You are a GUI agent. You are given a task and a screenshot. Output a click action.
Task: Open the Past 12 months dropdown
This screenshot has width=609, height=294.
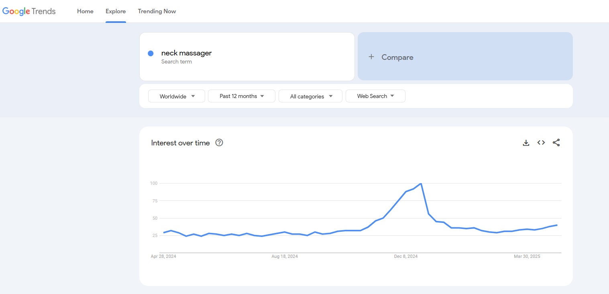(242, 96)
